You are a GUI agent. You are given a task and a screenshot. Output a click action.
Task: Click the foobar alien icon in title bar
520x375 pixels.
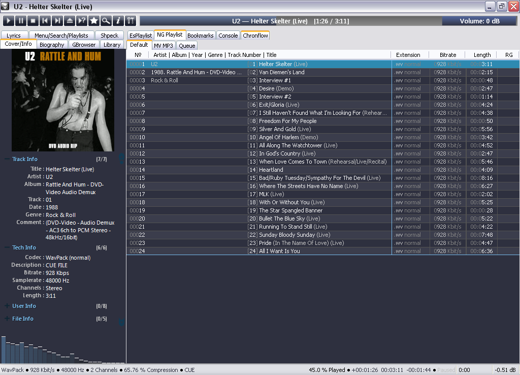click(5, 6)
